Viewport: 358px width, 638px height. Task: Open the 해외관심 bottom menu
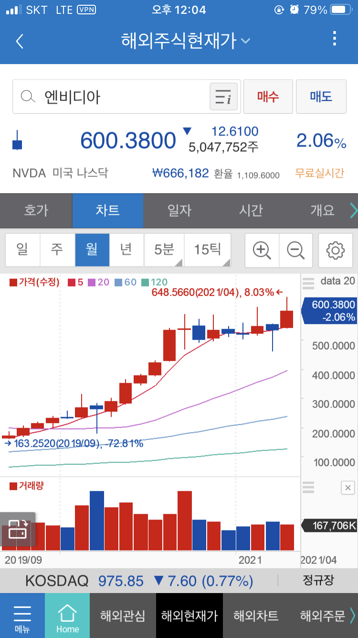coord(123,616)
